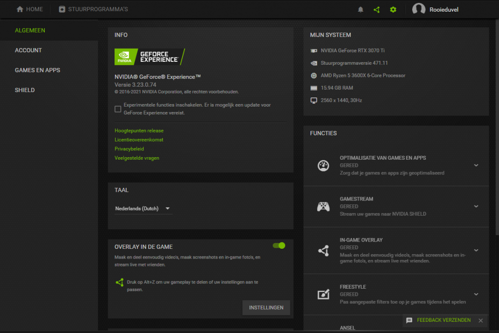Click the Freestyle filter icon

[x=324, y=295]
